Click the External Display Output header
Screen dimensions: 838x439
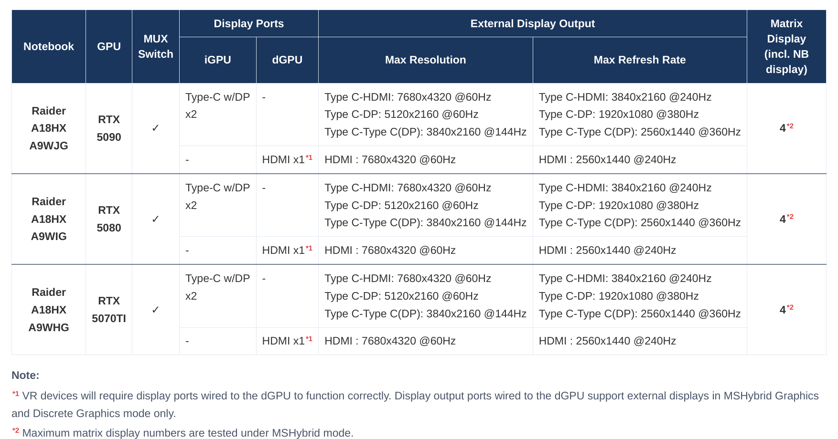(x=533, y=23)
